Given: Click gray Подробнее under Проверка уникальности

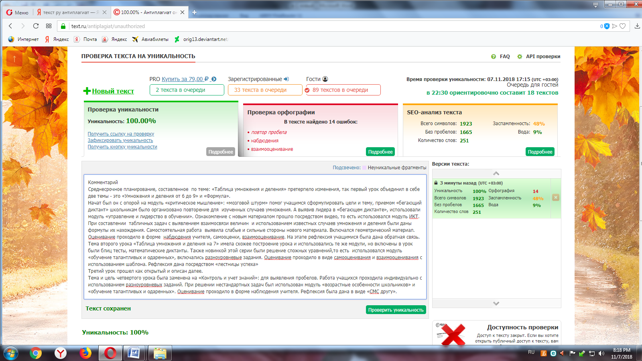Looking at the screenshot, I should tap(221, 152).
